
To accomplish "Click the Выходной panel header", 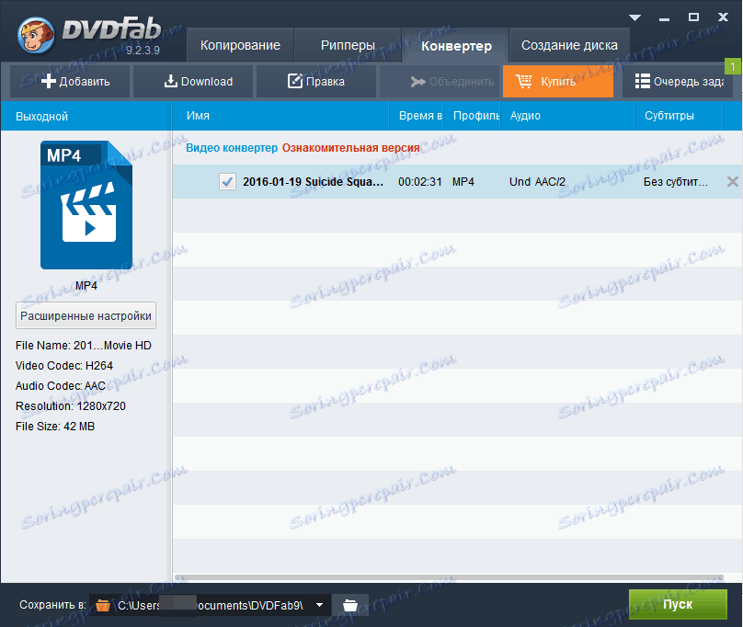I will point(86,116).
